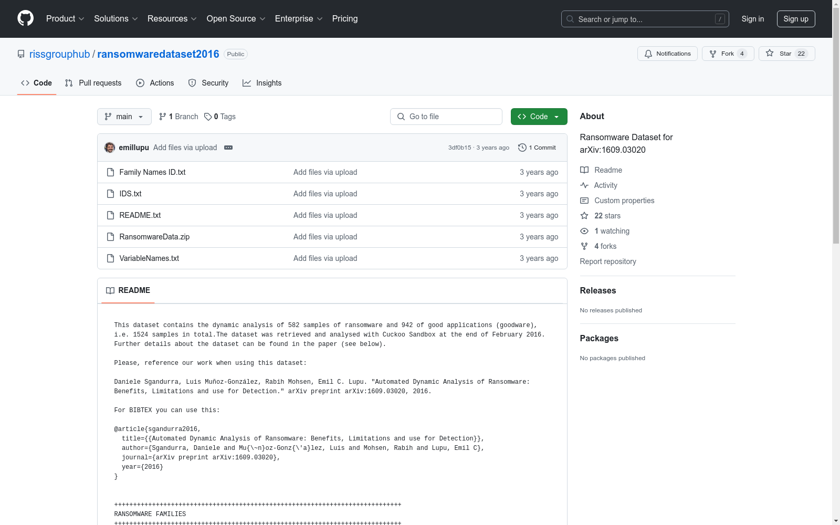Open the green Code dropdown
Image resolution: width=840 pixels, height=525 pixels.
[539, 117]
